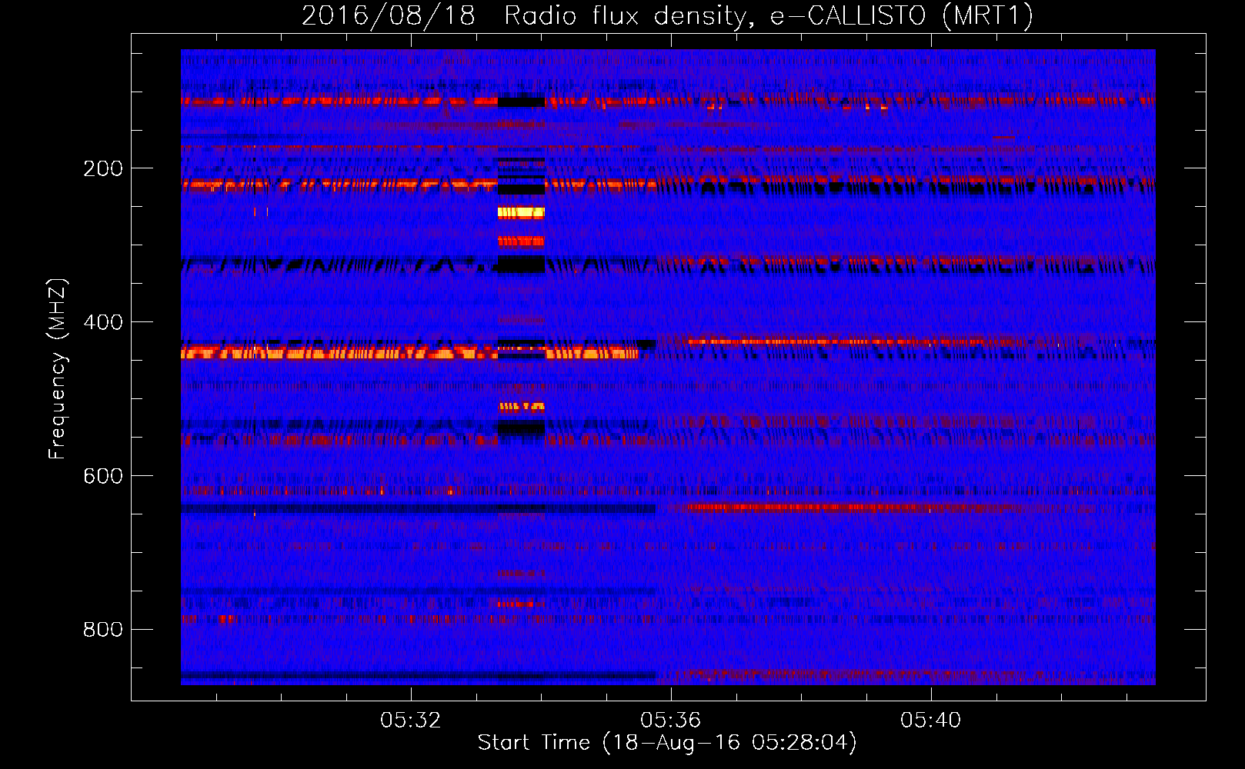Click the '200' frequency axis label
The height and width of the screenshot is (769, 1245).
click(103, 168)
